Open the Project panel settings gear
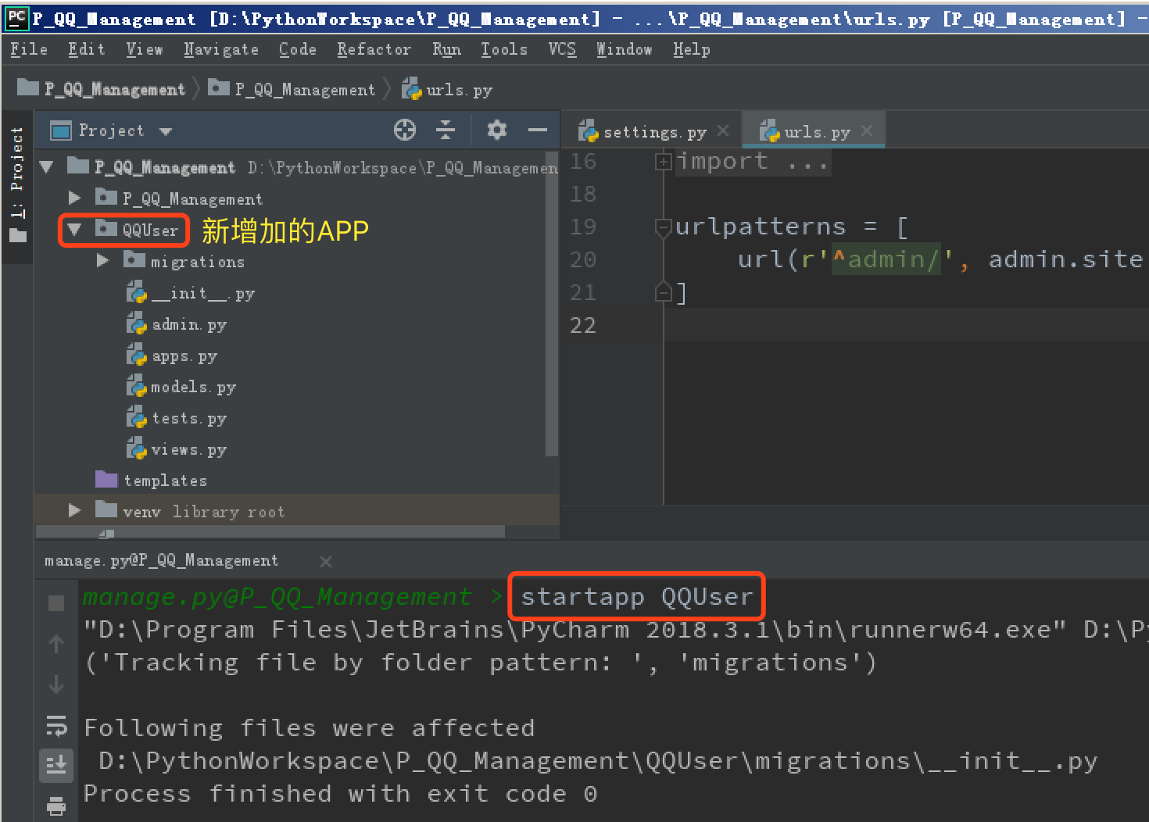 496,130
